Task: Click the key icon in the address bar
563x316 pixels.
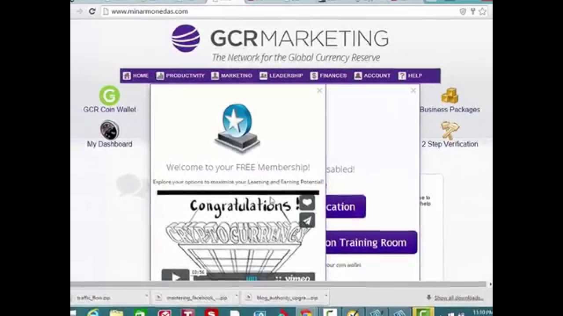Action: tap(473, 11)
